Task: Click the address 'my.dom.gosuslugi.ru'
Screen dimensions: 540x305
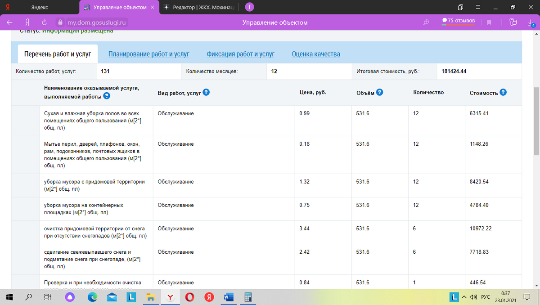Action: pyautogui.click(x=97, y=22)
